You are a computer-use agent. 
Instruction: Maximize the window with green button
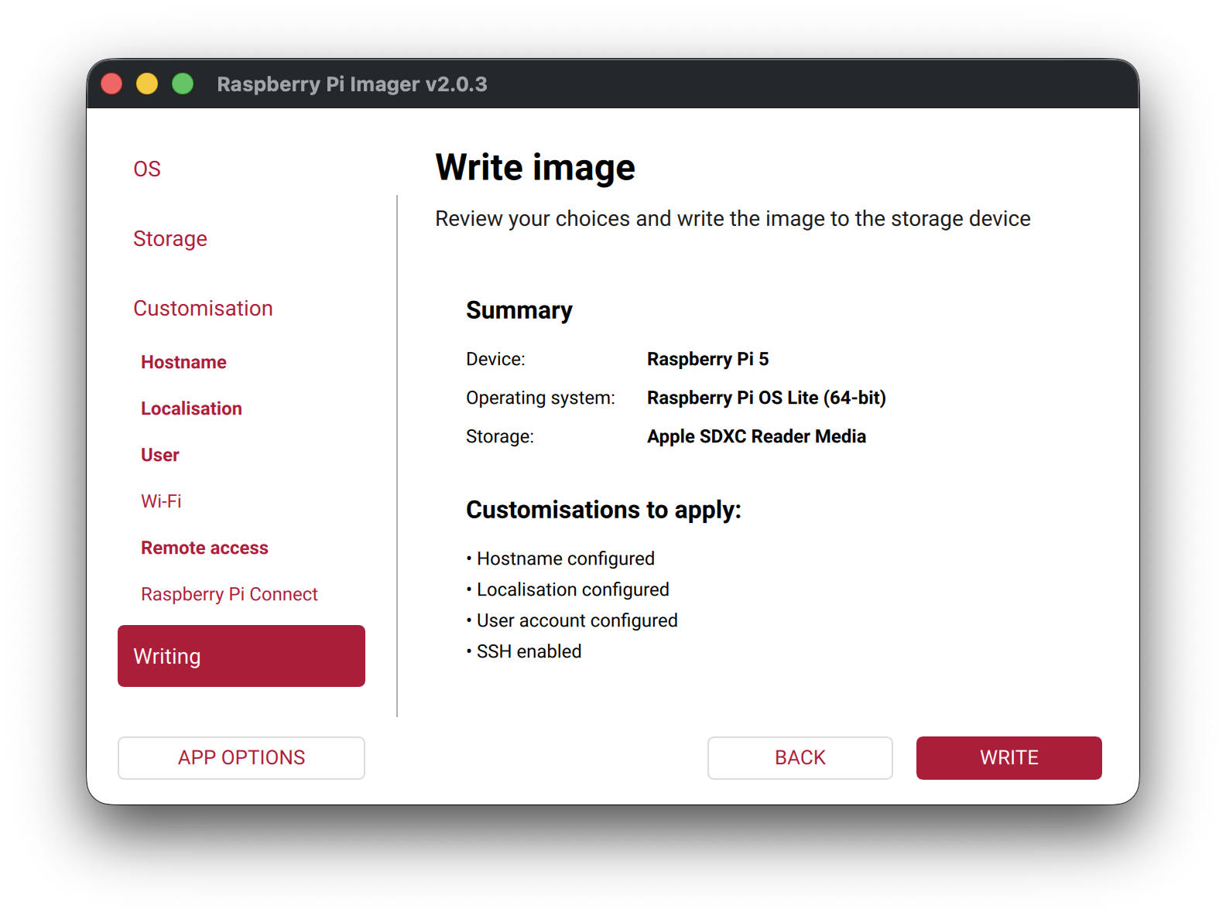[183, 84]
